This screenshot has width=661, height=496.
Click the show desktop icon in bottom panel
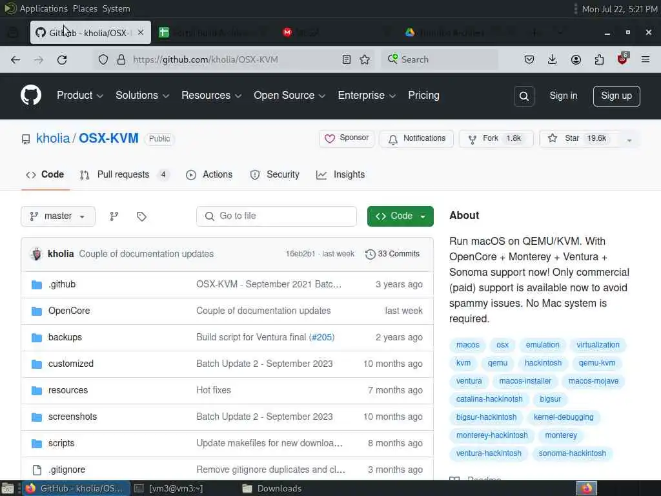pos(8,488)
